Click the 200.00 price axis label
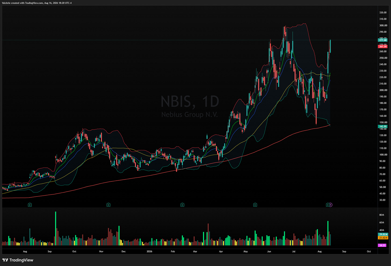 click(383, 90)
